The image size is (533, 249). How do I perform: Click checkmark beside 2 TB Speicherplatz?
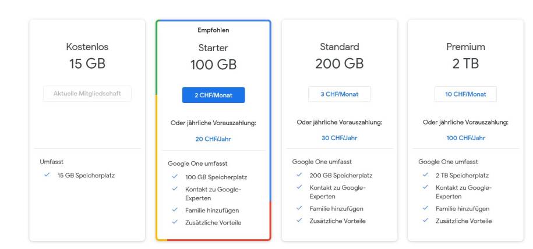(425, 175)
